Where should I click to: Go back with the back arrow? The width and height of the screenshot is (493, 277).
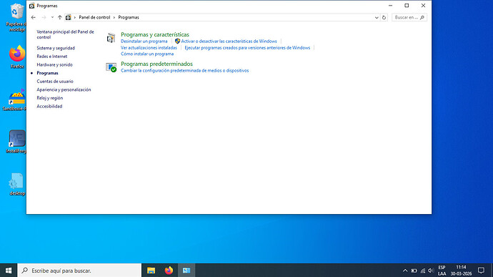tap(34, 17)
